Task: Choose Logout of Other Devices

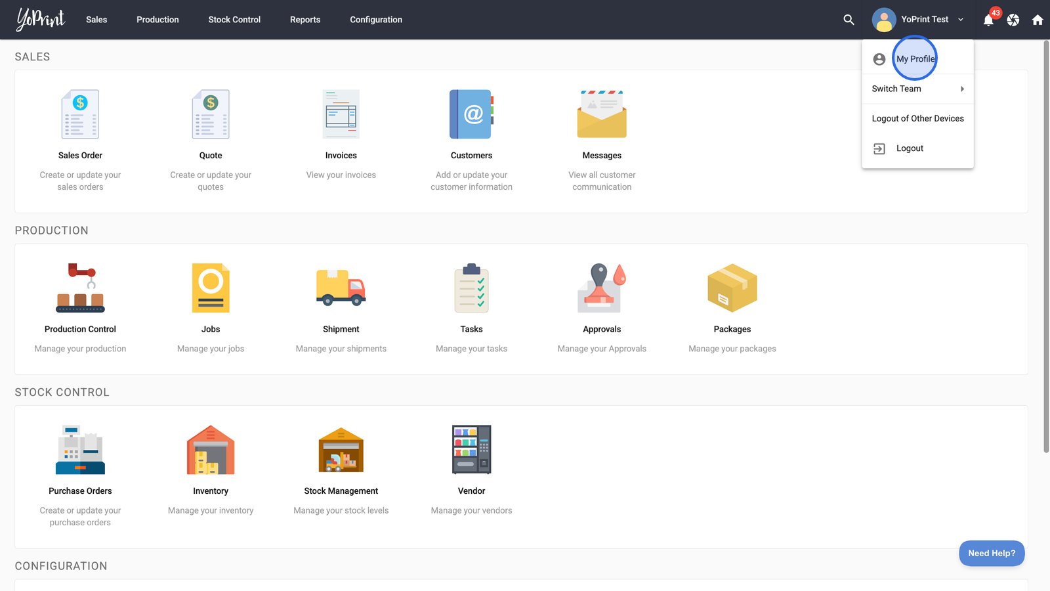Action: [x=917, y=119]
